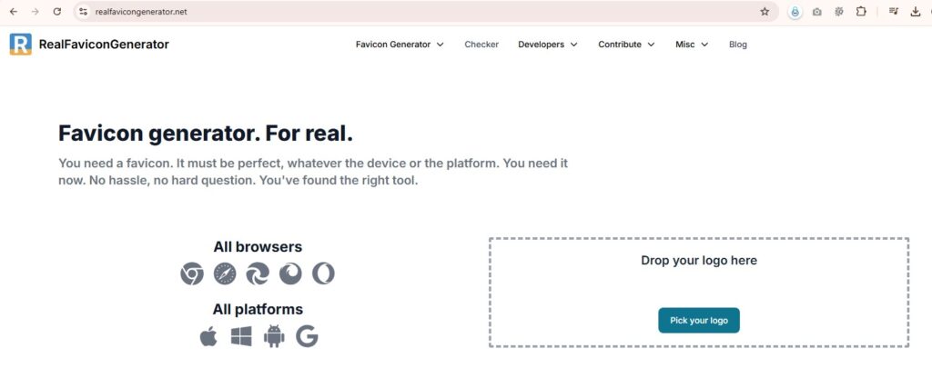This screenshot has width=932, height=378.
Task: Open the Blog link
Action: [x=738, y=45]
